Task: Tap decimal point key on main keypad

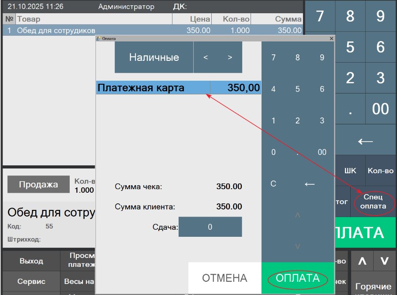Action: [x=350, y=109]
